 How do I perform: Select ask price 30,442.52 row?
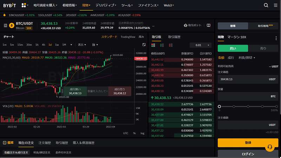click(181, 59)
